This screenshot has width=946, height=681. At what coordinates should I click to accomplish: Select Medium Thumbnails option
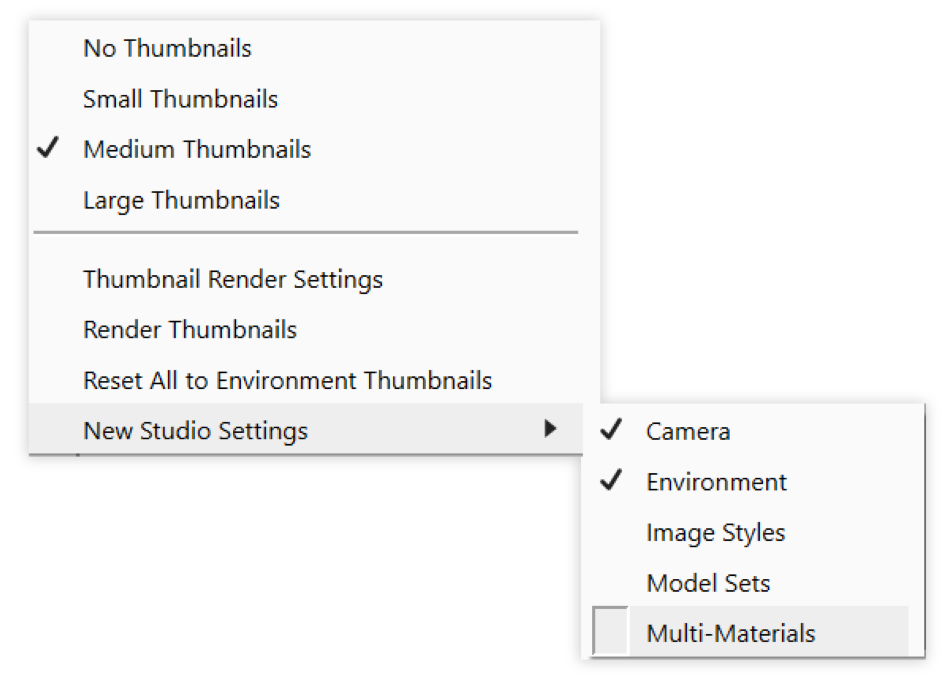pos(197,149)
